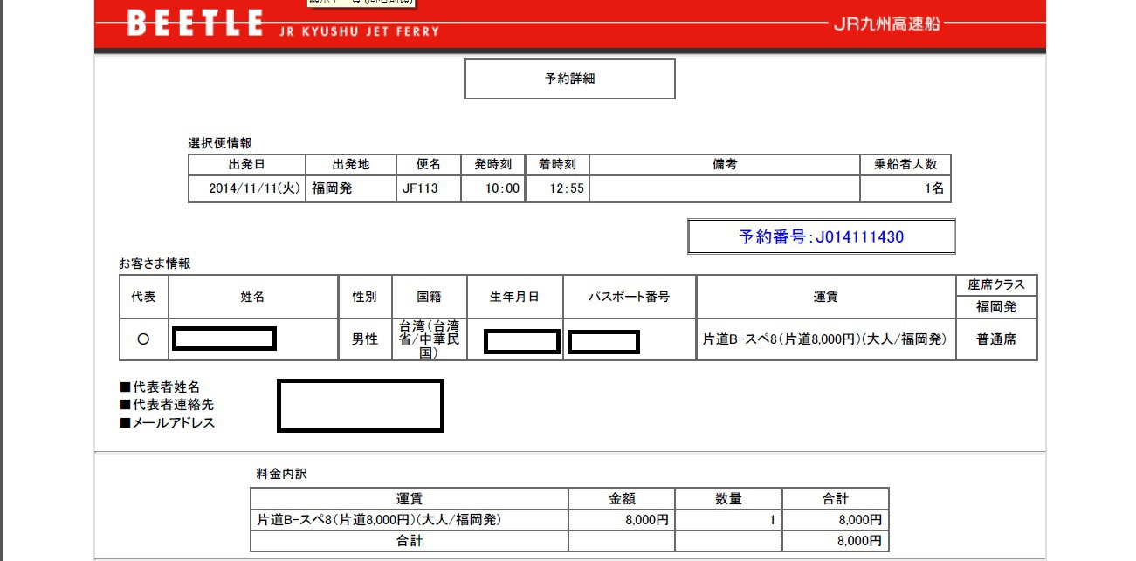Click the reservation number J014111430

821,236
